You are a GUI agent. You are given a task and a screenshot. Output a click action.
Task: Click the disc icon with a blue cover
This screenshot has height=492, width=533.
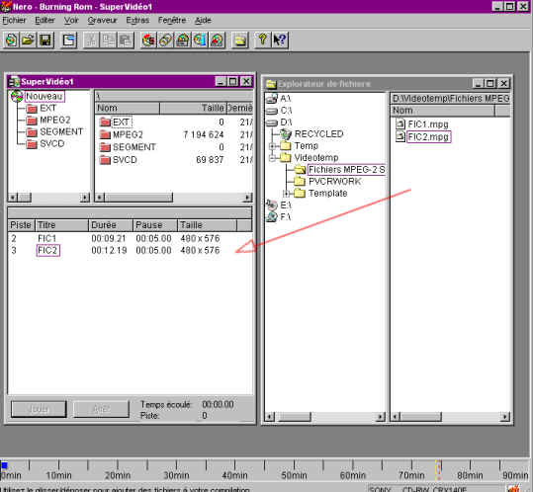(x=200, y=41)
